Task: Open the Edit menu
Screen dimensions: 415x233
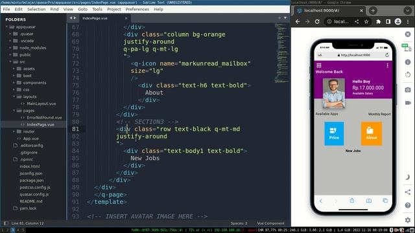Action: [19, 9]
